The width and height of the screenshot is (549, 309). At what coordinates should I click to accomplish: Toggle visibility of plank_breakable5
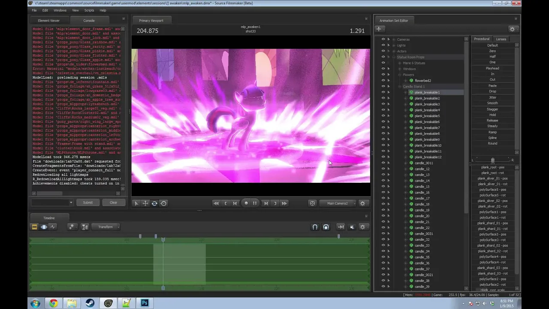383,116
